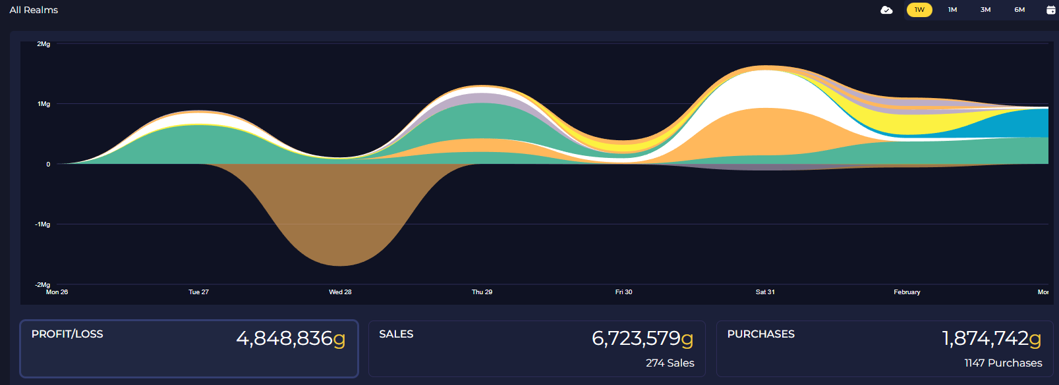
Task: Select the Sales summary card
Action: coord(537,349)
